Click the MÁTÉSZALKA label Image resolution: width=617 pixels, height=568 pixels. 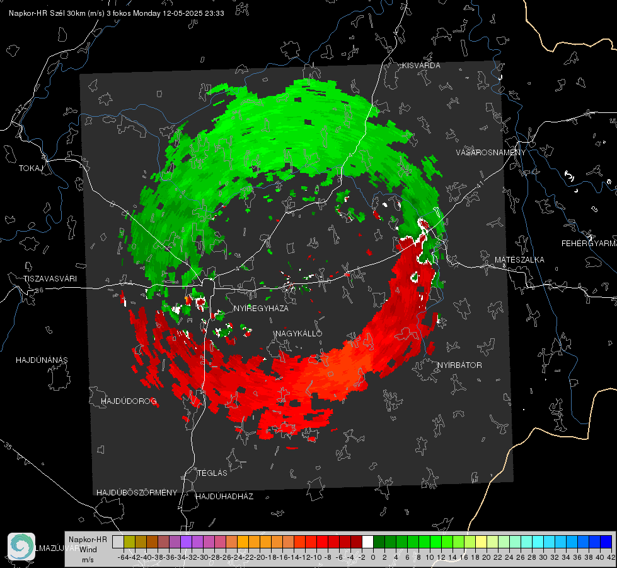[x=519, y=260]
